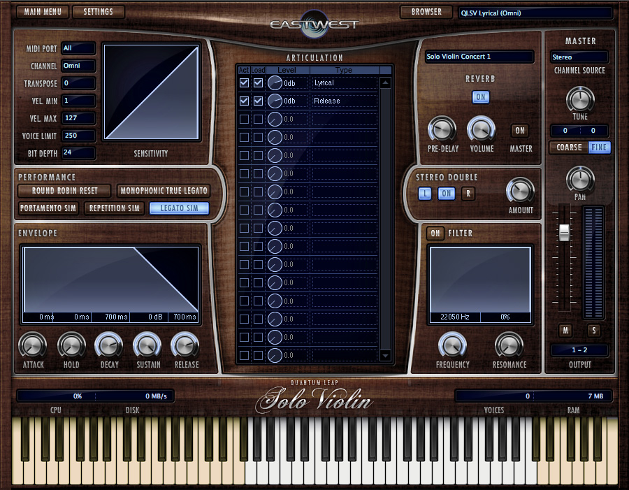Image resolution: width=629 pixels, height=490 pixels.
Task: Click articulation list scroll up arrow
Action: pyautogui.click(x=385, y=83)
